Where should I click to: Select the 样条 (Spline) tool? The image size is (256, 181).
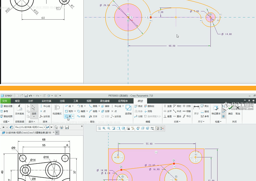pos(81,116)
